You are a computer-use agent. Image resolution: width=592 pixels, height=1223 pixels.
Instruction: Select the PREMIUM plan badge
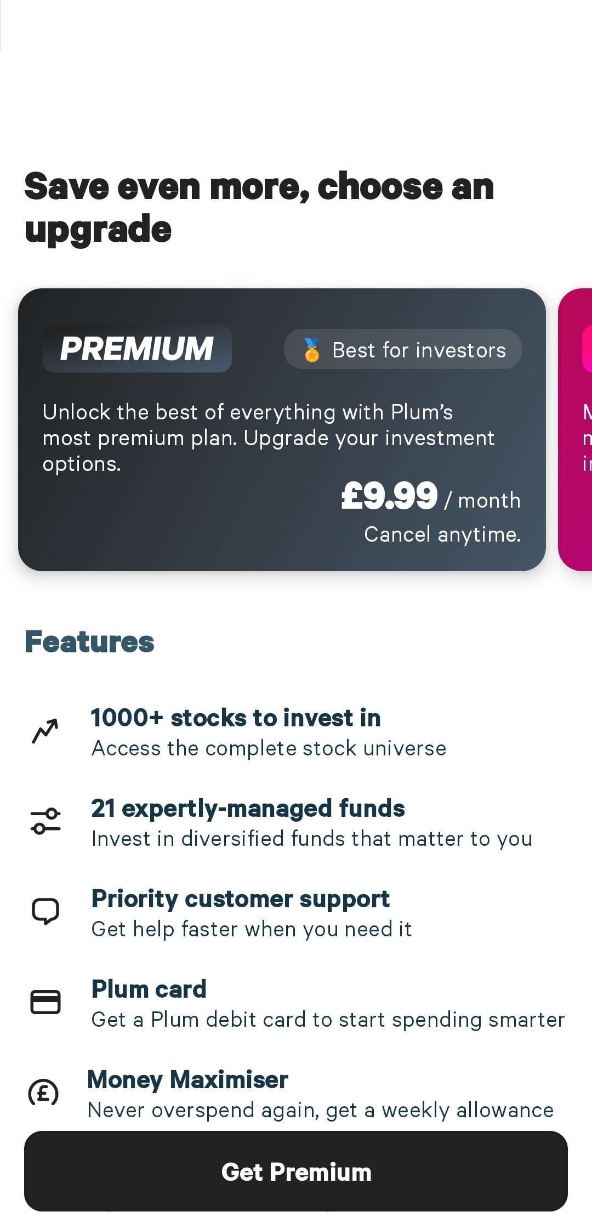tap(137, 349)
